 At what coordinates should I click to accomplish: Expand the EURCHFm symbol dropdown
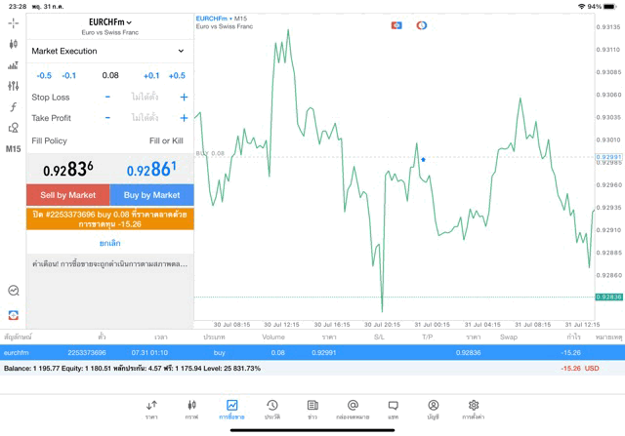click(109, 21)
